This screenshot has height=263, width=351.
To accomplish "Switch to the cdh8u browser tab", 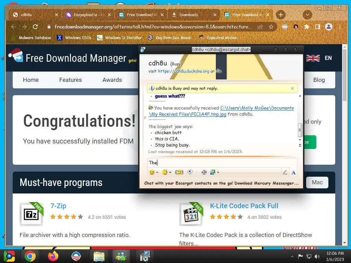I will (35, 15).
